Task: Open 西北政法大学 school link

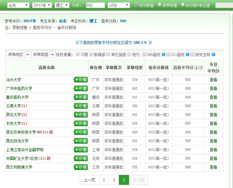Action: pyautogui.click(x=17, y=141)
